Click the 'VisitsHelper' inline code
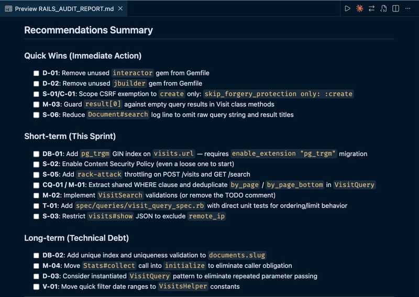419x297 pixels. (x=183, y=286)
